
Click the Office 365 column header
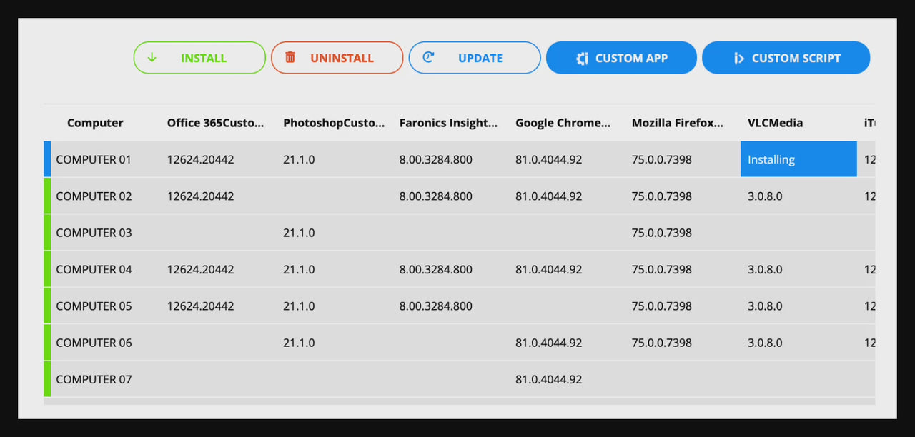pyautogui.click(x=215, y=123)
